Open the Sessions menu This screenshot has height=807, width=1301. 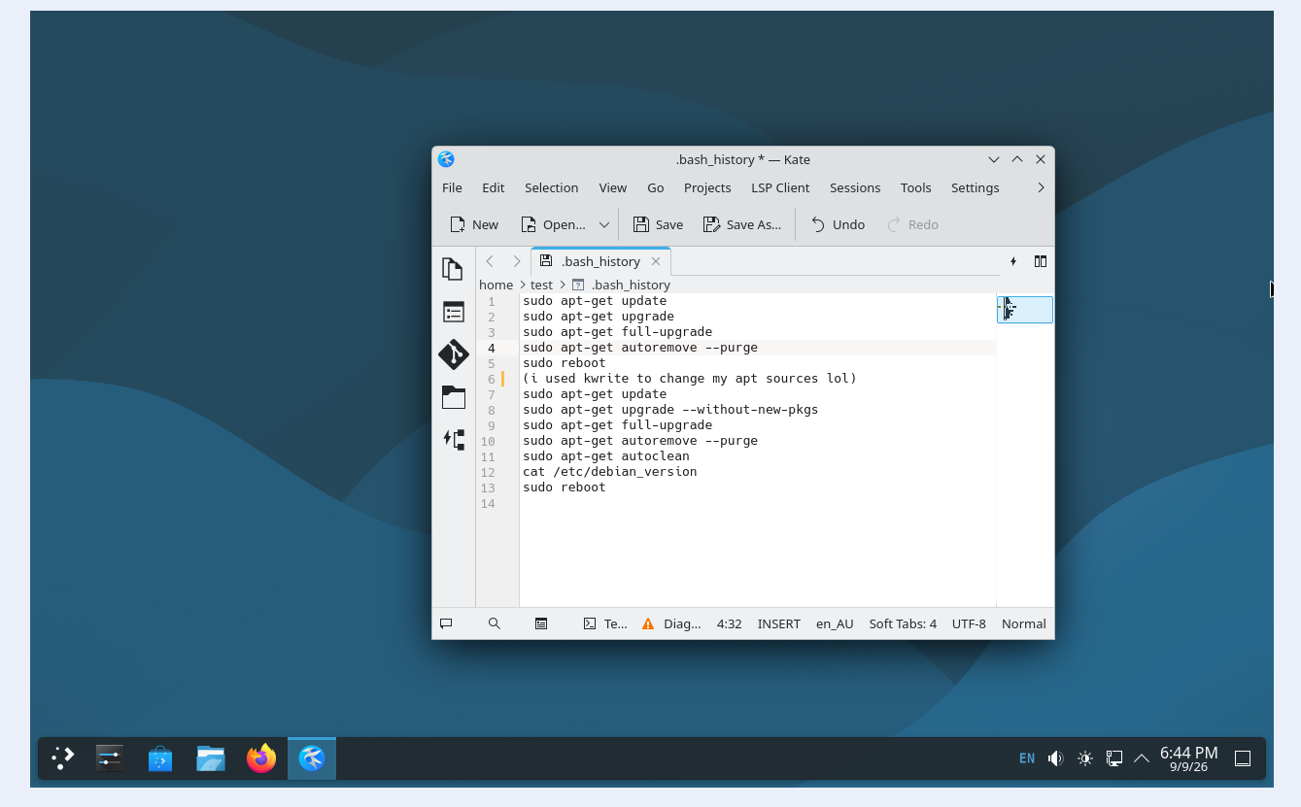coord(855,187)
